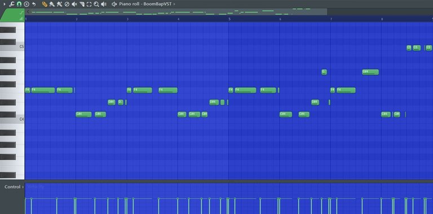The width and height of the screenshot is (433, 214).
Task: Click the Piano roll - BoomBapVST title
Action: (x=145, y=4)
